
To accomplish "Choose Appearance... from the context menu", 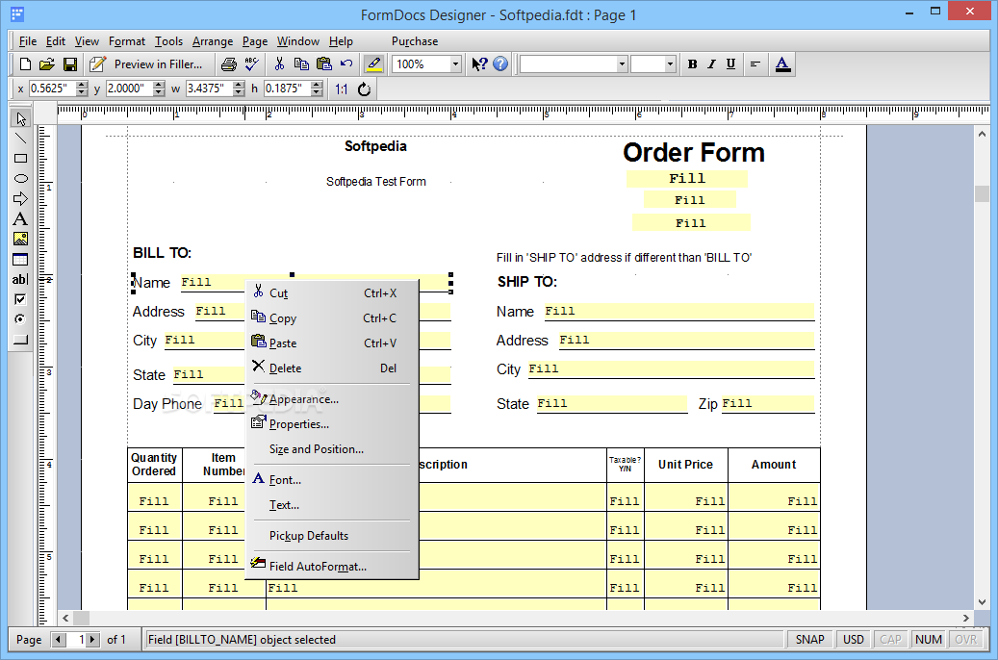I will point(332,399).
